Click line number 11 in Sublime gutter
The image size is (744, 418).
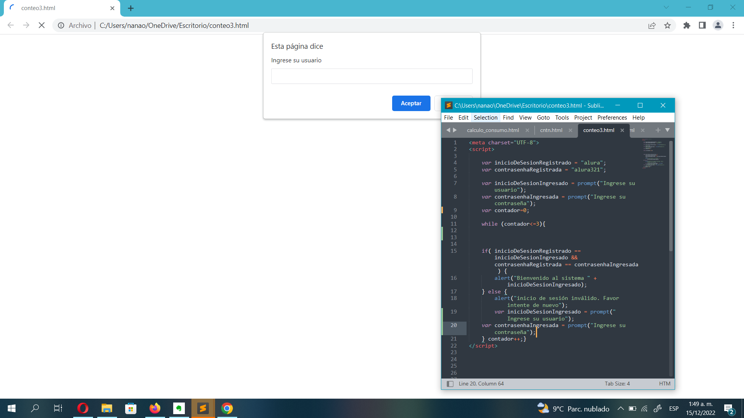click(453, 224)
